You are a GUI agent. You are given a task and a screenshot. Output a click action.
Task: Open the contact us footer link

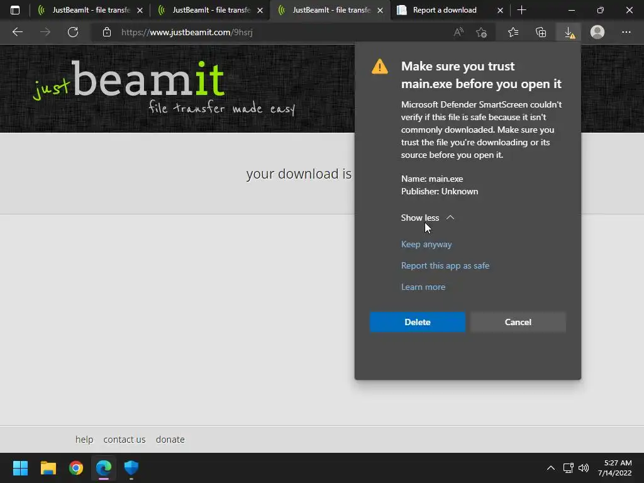pos(125,440)
